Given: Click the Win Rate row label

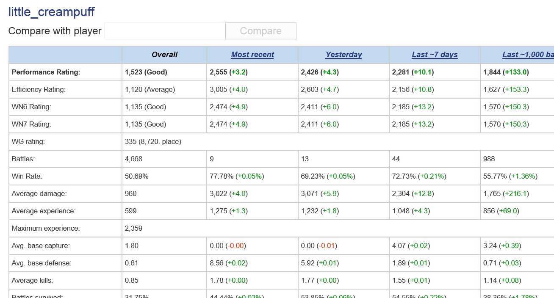Looking at the screenshot, I should 27,176.
